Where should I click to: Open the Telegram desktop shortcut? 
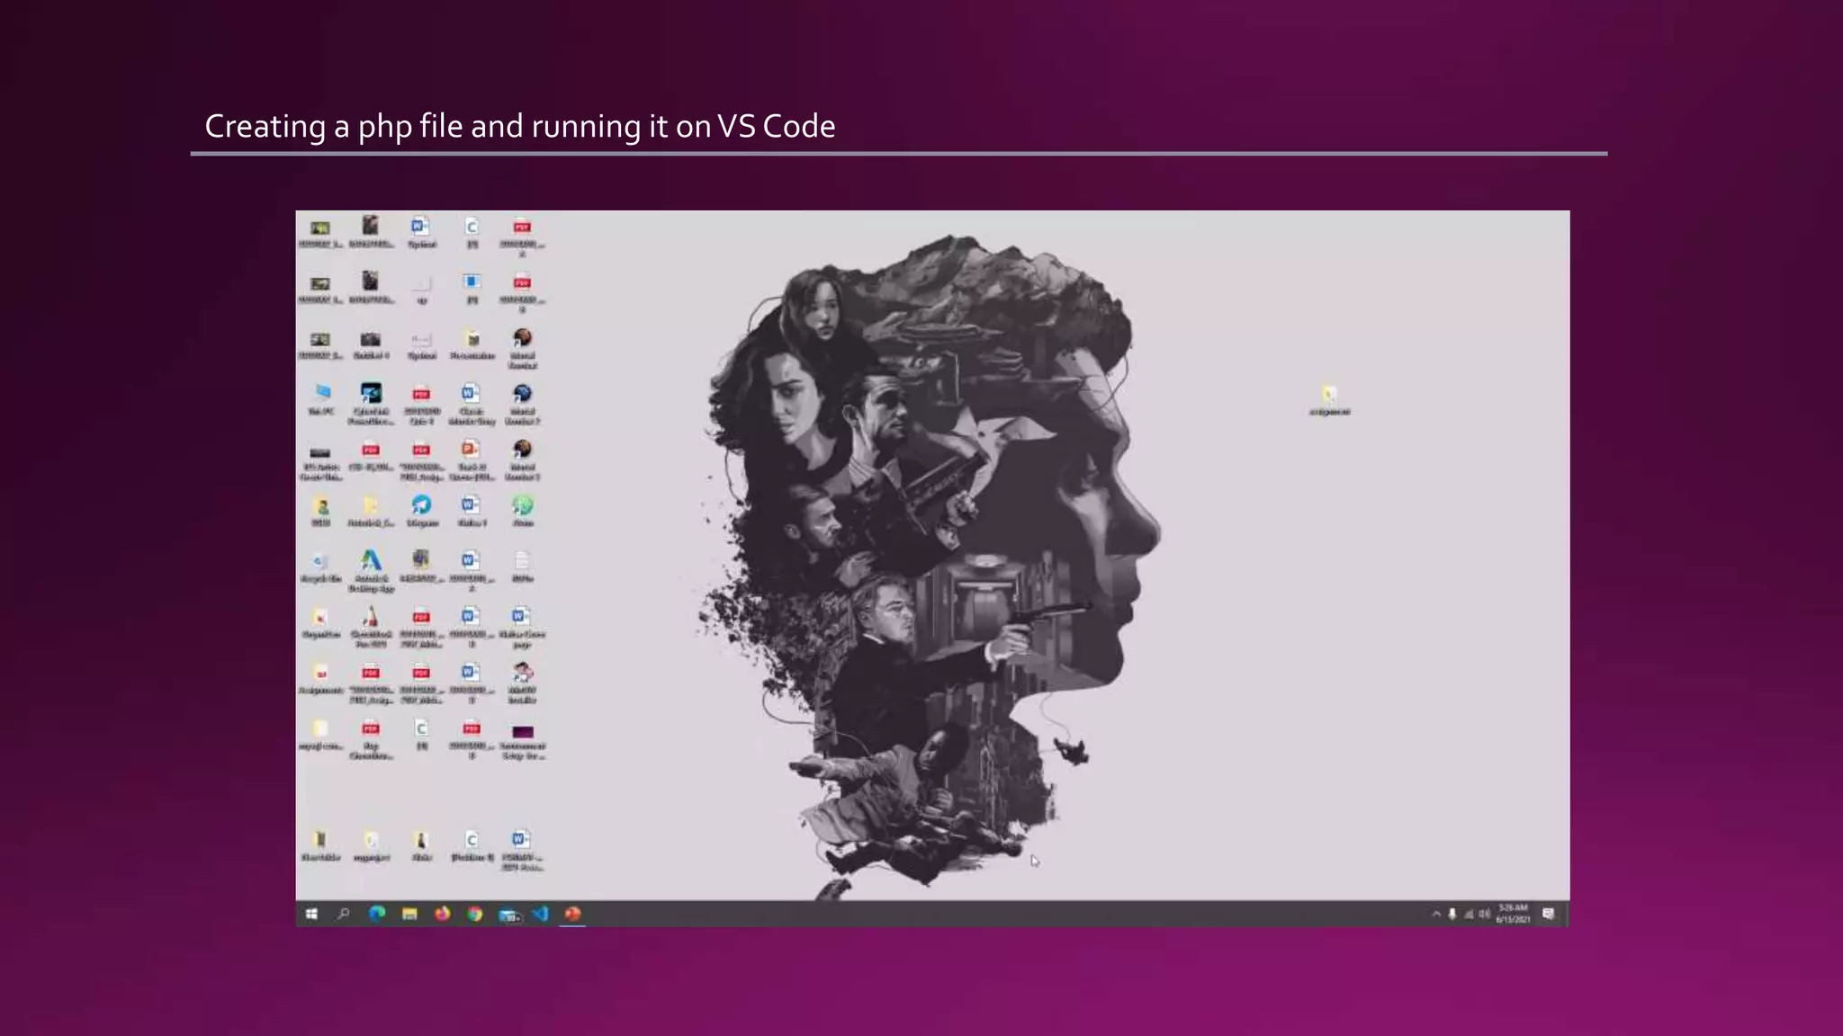coord(421,506)
